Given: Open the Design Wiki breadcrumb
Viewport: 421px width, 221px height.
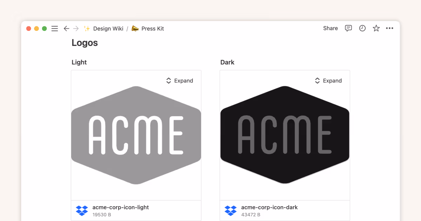Looking at the screenshot, I should tap(108, 28).
